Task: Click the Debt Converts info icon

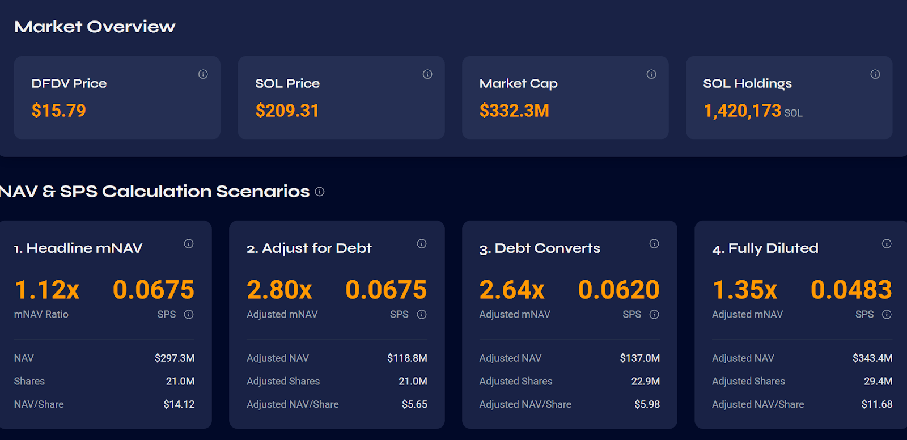Action: pos(654,243)
